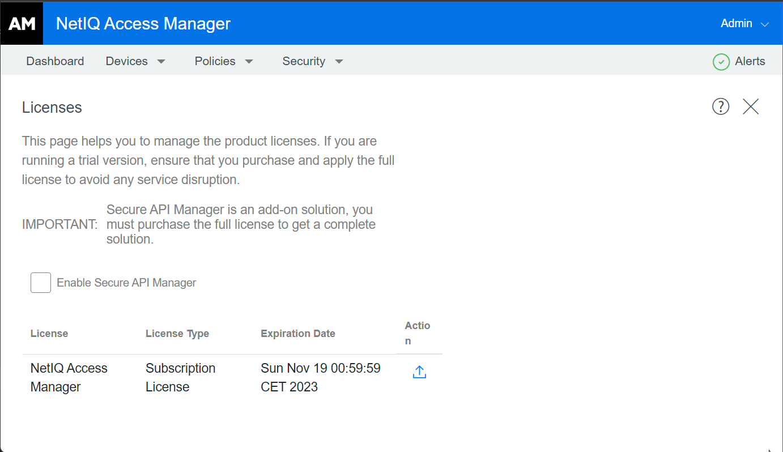783x452 pixels.
Task: Open the Security dropdown menu
Action: [313, 61]
